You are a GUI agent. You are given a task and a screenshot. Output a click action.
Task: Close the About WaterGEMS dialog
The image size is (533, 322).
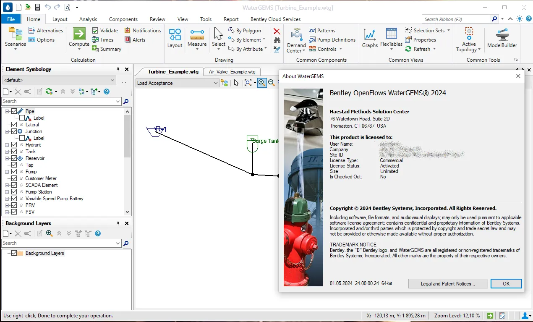518,76
